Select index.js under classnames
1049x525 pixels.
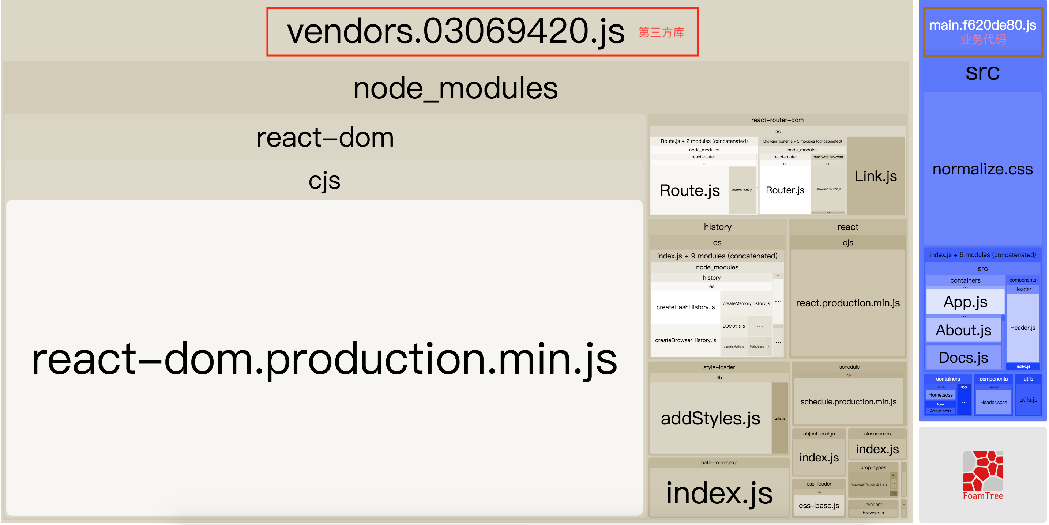pyautogui.click(x=877, y=449)
